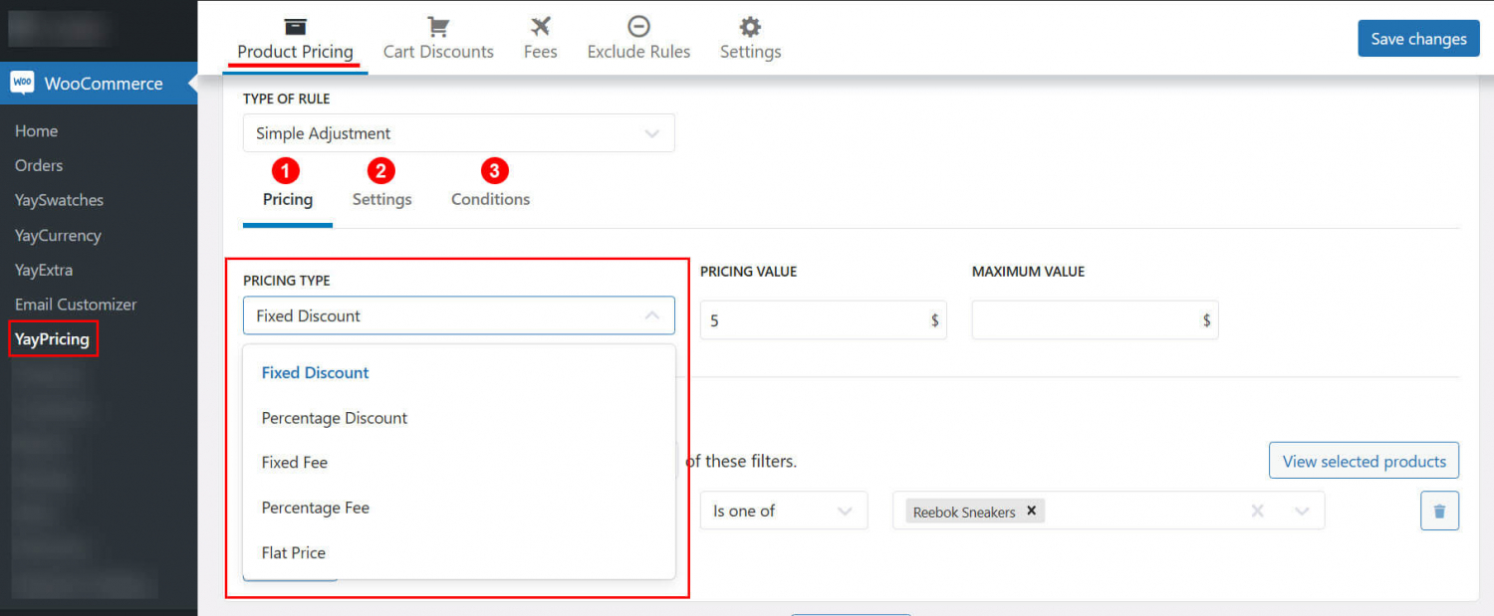Click the WooCommerce logo icon in the sidebar
The width and height of the screenshot is (1494, 616).
tap(22, 84)
